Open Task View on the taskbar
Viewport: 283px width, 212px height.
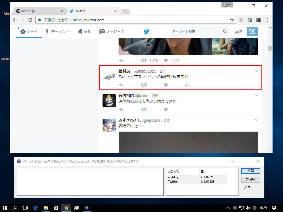(25, 208)
